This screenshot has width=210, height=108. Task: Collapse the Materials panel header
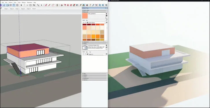click(95, 12)
